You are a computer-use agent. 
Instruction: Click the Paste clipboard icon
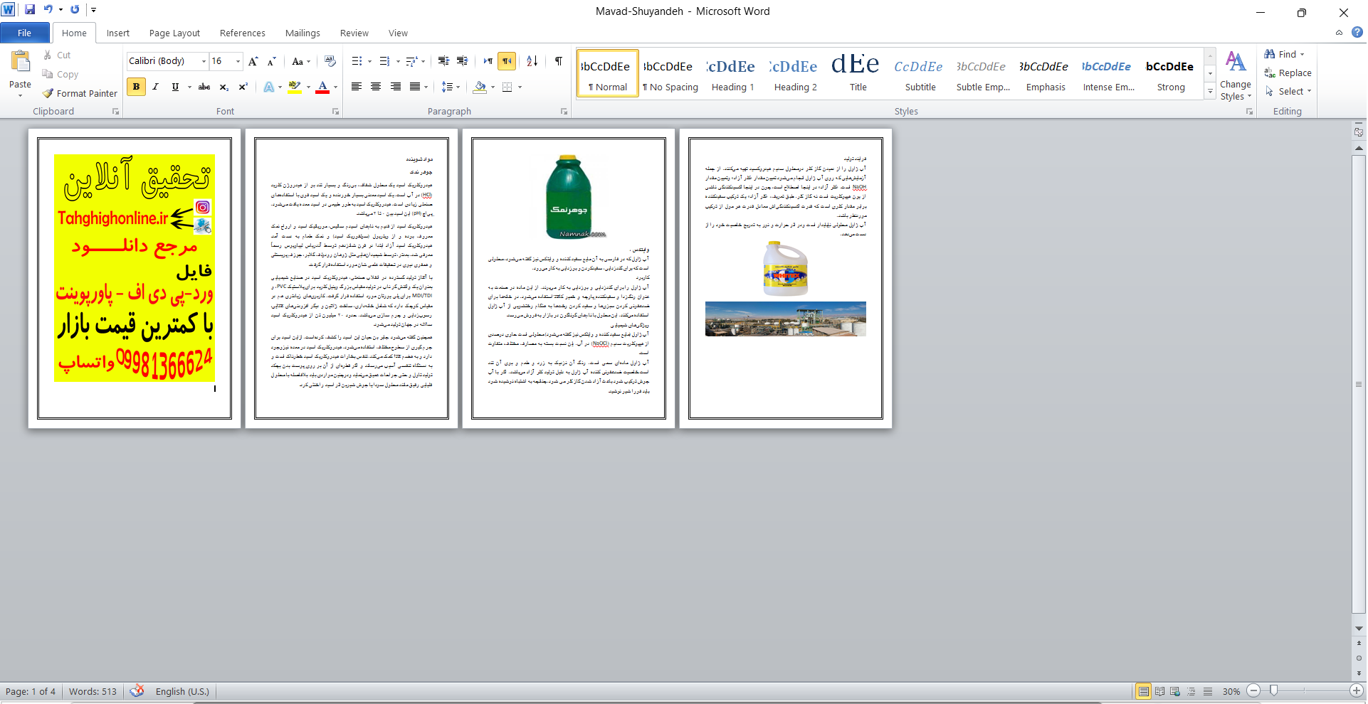tap(21, 61)
